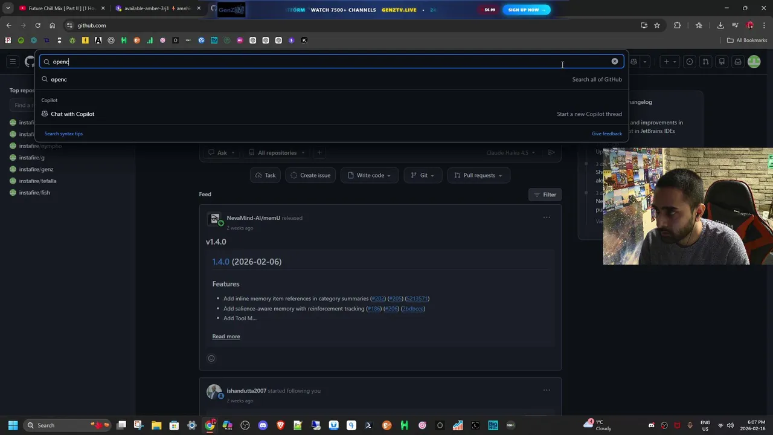
Task: Switch to available-amber-3rj1 browser tab
Action: [x=157, y=8]
